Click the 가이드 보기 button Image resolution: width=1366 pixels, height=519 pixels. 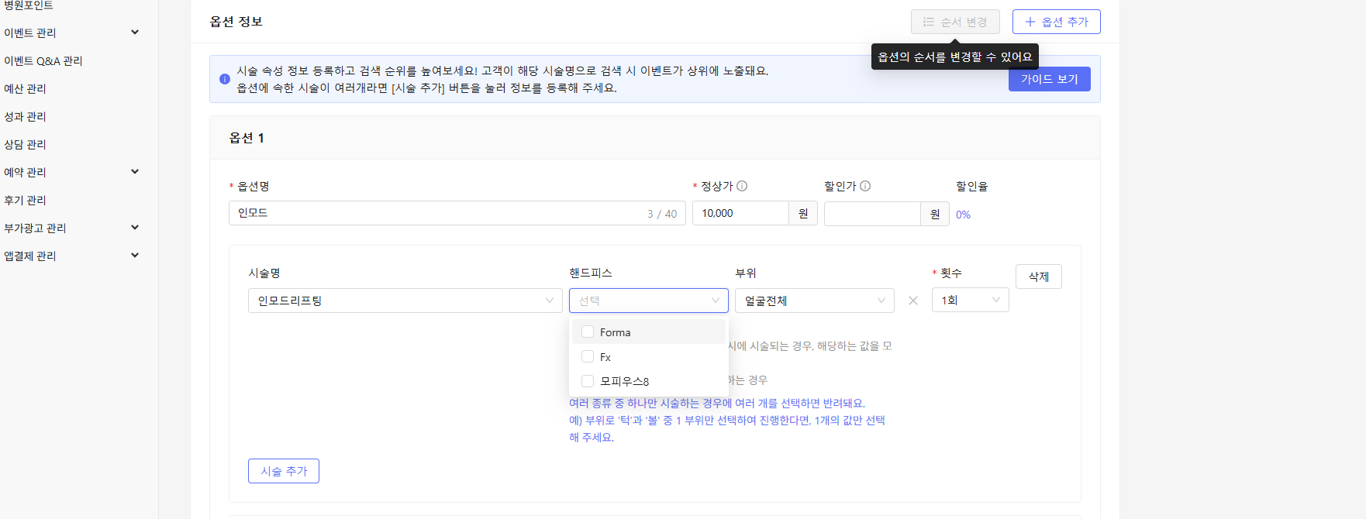(x=1049, y=79)
